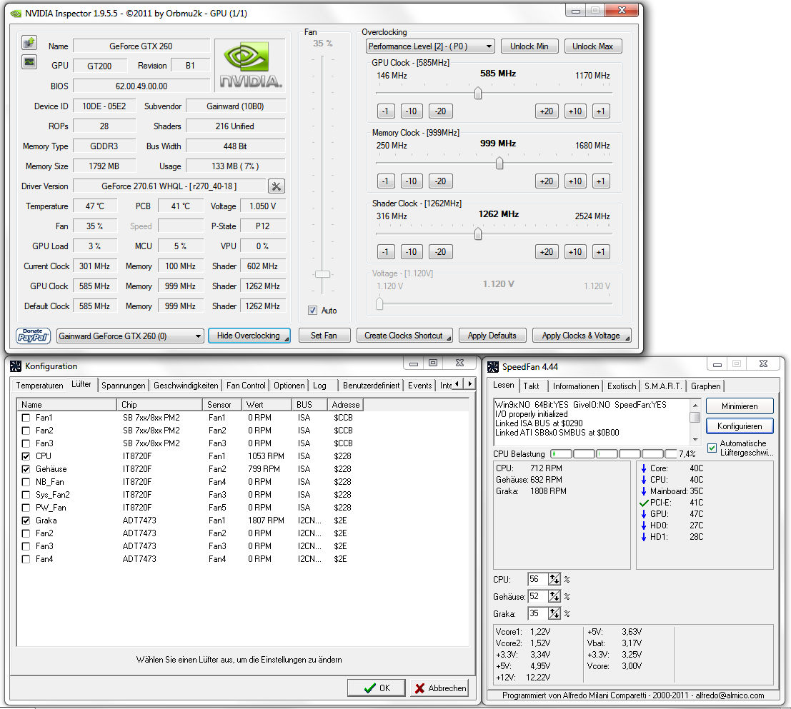Click the vertical Fan speed slider handle

click(x=322, y=274)
